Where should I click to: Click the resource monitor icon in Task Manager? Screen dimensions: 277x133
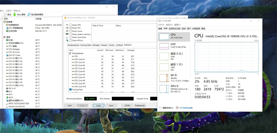tap(177, 108)
